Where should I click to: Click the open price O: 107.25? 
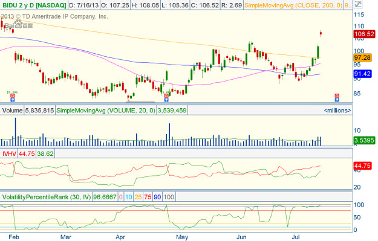(x=115, y=5)
